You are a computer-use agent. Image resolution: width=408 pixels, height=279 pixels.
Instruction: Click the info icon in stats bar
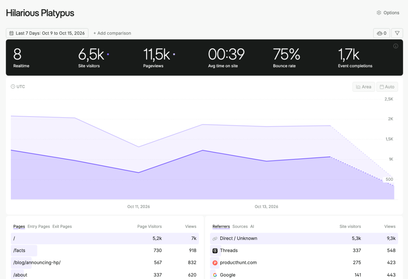(396, 46)
